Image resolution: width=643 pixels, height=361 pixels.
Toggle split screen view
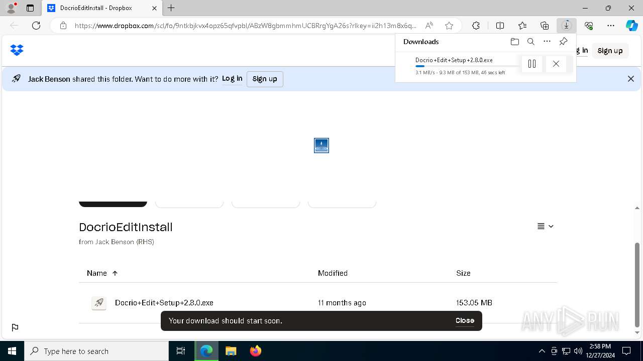tap(500, 26)
